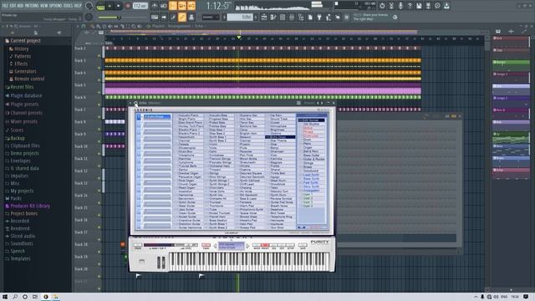Expand the Packs folder in browser
The width and height of the screenshot is (535, 301).
[x=16, y=198]
